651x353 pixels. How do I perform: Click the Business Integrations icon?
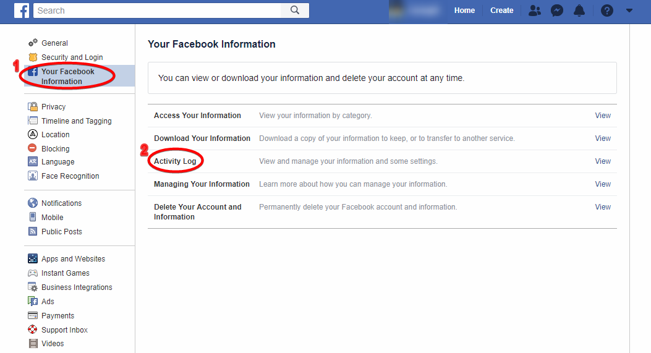[33, 287]
